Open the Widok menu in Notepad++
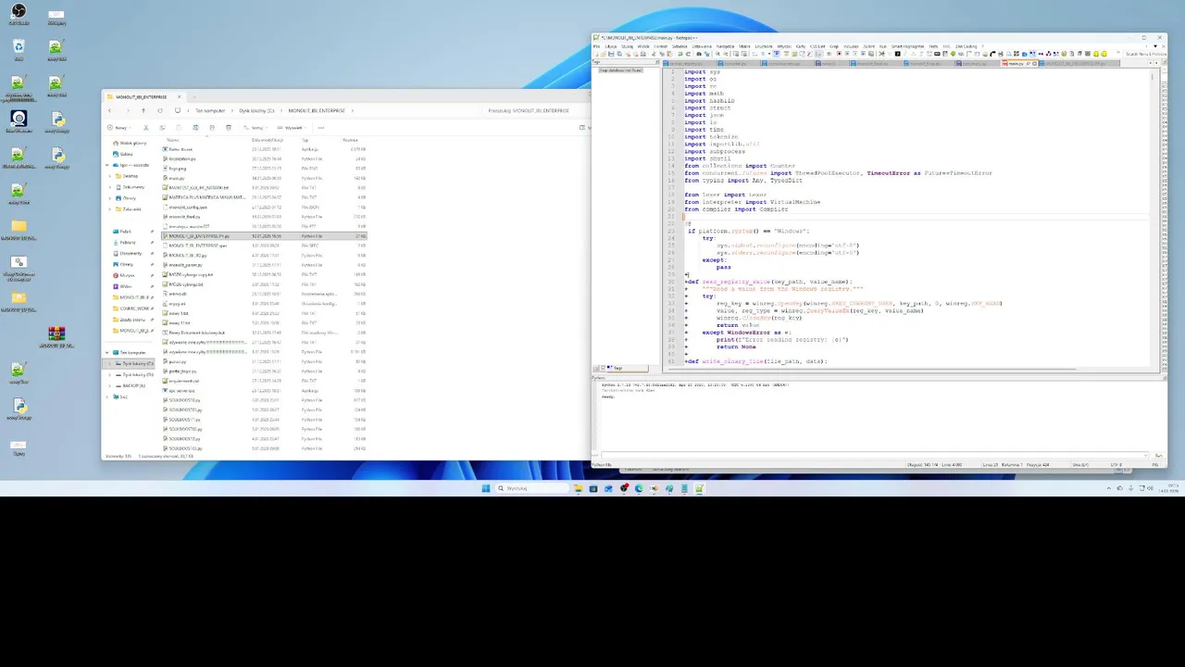The image size is (1185, 667). click(643, 46)
